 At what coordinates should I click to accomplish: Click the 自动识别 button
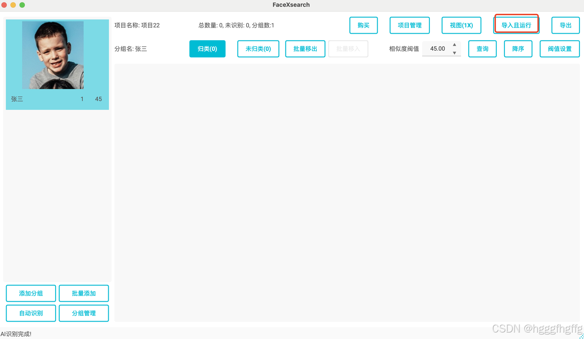click(31, 313)
